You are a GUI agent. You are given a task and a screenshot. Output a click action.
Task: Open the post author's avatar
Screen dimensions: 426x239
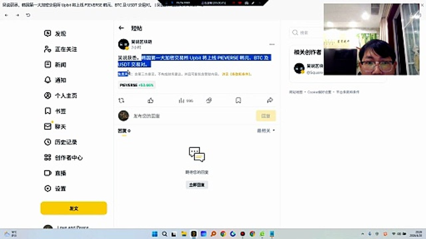coord(123,44)
